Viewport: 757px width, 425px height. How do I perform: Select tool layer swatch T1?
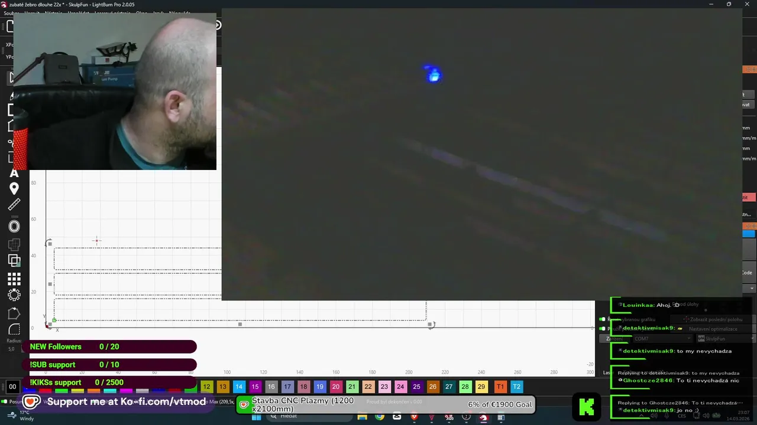click(500, 387)
